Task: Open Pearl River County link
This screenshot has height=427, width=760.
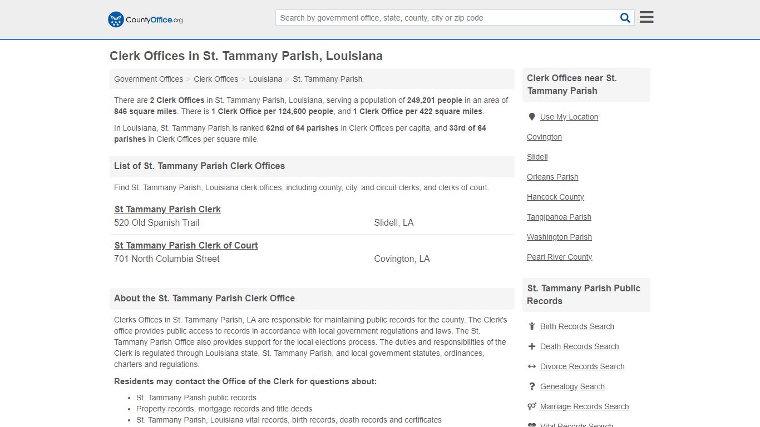Action: (560, 257)
